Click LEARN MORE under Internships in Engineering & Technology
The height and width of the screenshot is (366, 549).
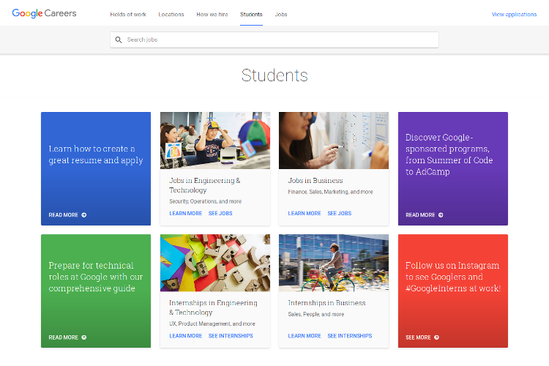point(186,336)
